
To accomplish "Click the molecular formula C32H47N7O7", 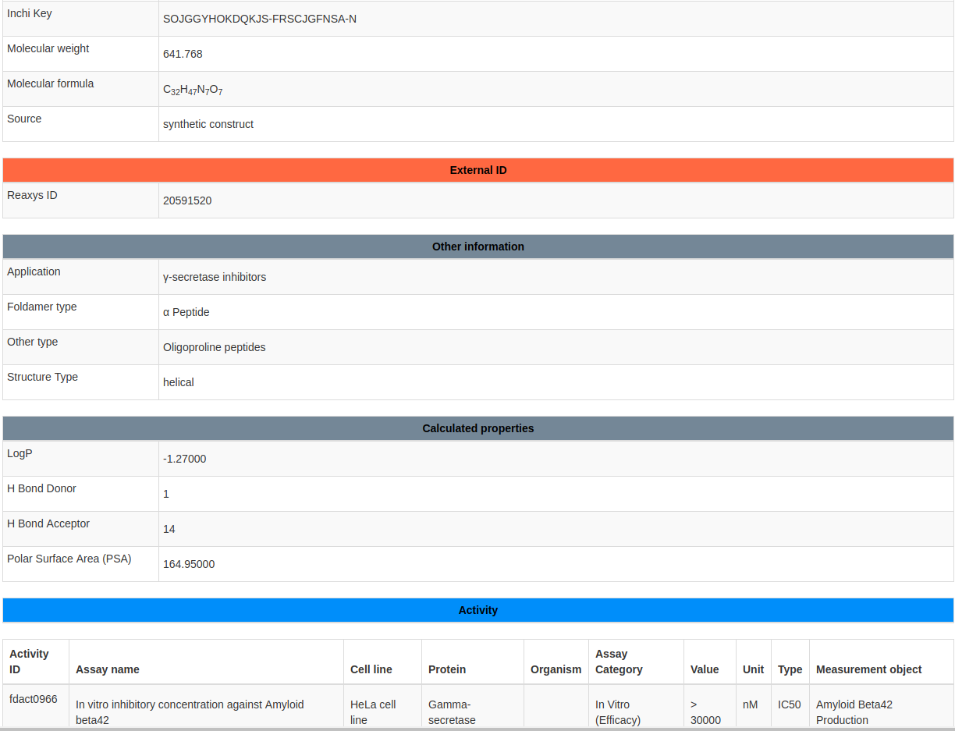I will click(193, 90).
